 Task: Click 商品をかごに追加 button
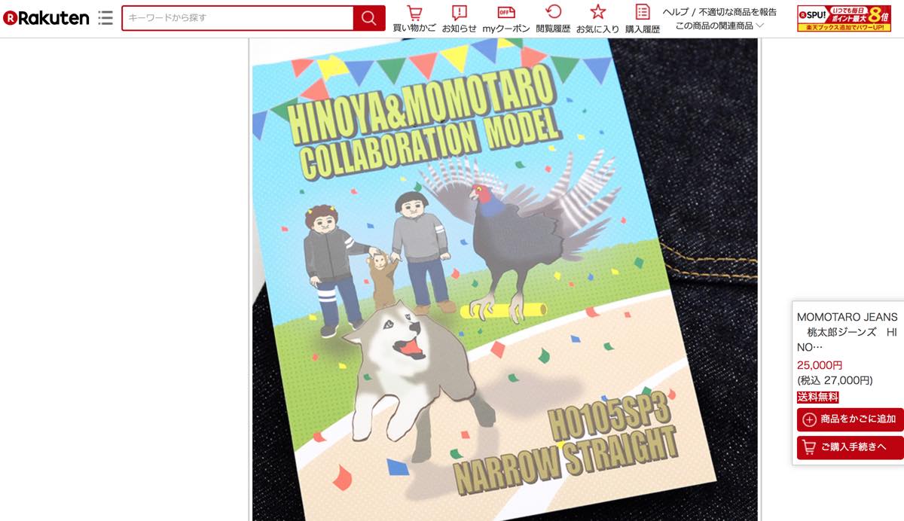tap(850, 419)
